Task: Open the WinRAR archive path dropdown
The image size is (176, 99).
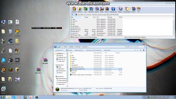Action: (x=174, y=15)
